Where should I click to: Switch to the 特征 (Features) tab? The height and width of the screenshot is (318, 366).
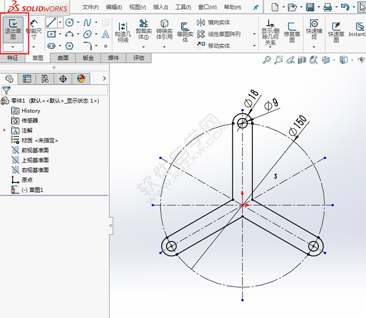tap(13, 58)
